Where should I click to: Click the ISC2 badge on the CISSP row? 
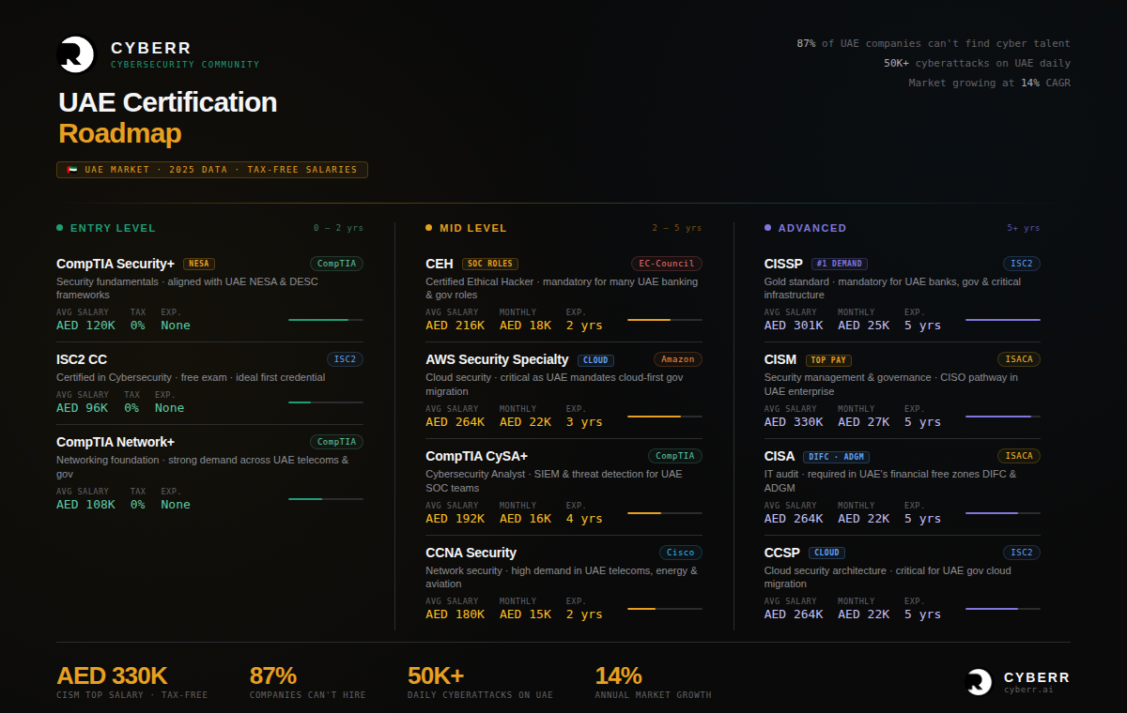pos(1022,264)
